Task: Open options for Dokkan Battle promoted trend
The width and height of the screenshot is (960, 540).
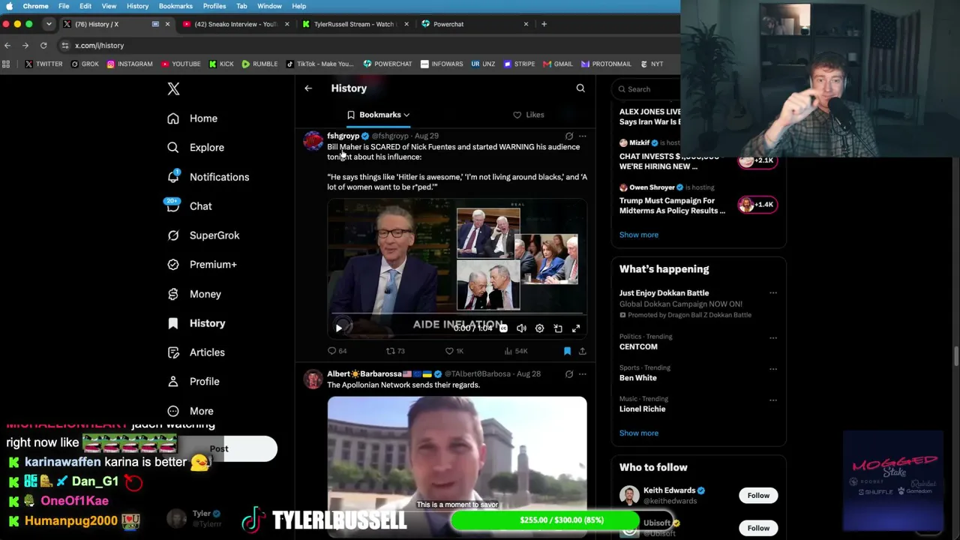Action: pyautogui.click(x=773, y=293)
